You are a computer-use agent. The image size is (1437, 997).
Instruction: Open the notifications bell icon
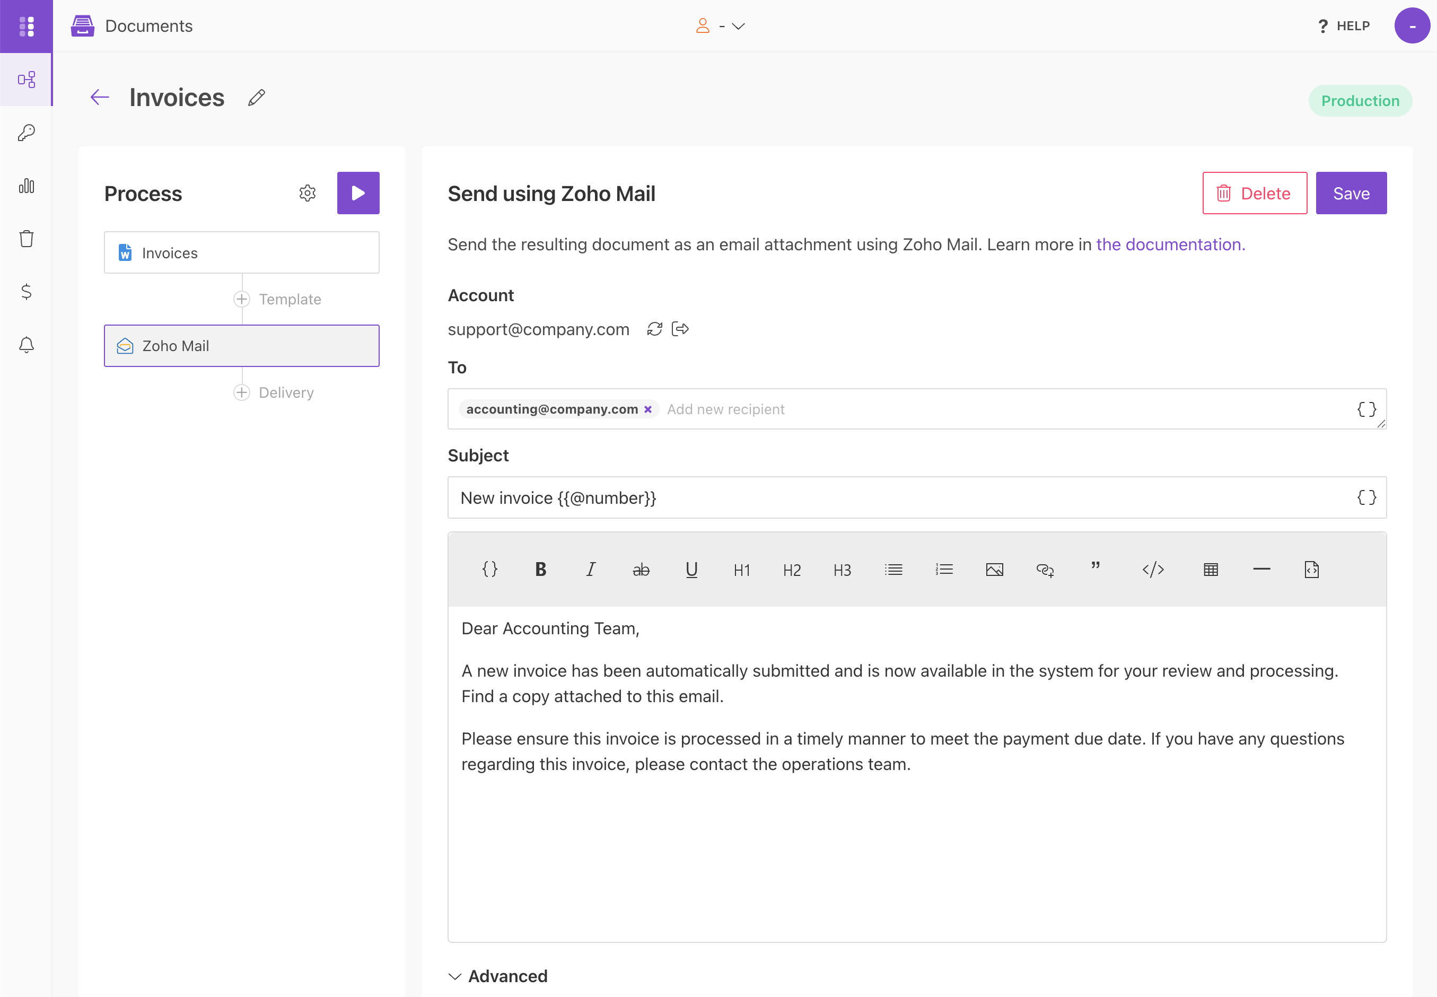[26, 345]
